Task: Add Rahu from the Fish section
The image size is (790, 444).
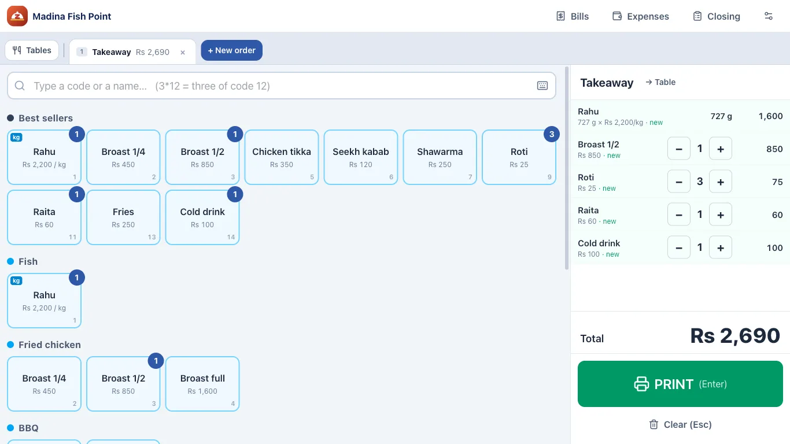Action: pyautogui.click(x=45, y=301)
